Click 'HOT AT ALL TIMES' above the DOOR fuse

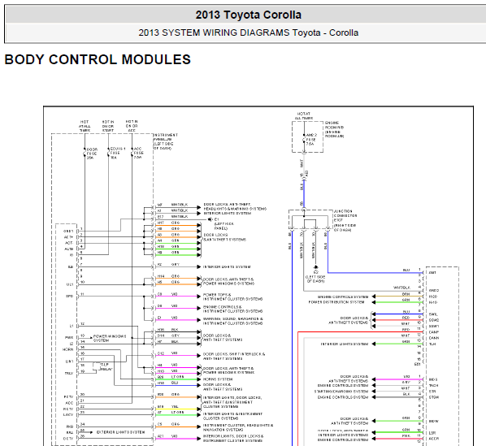[x=85, y=126]
